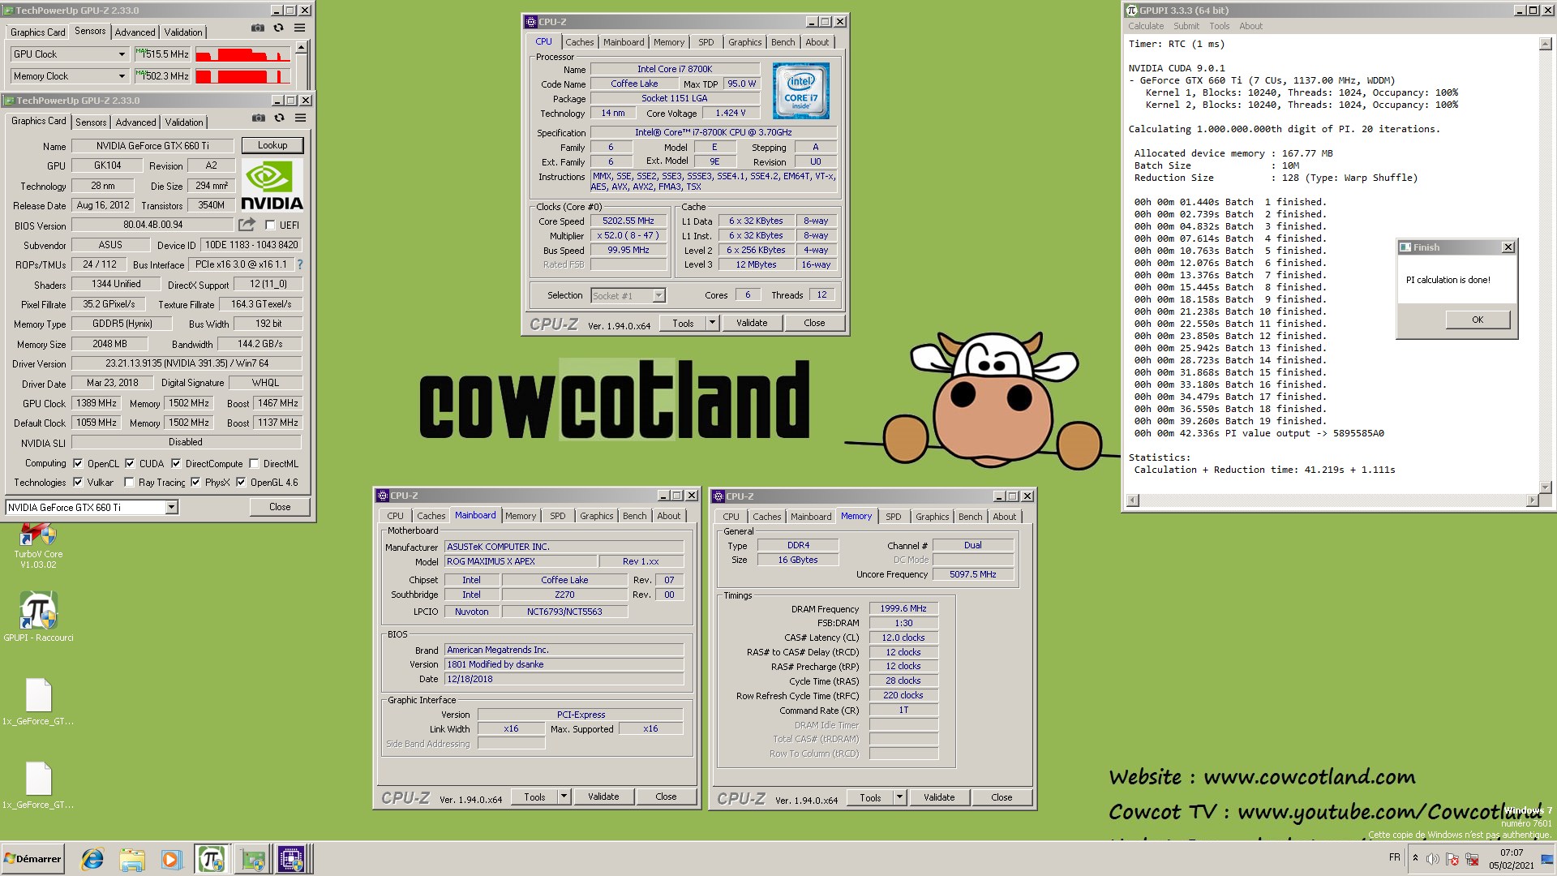The width and height of the screenshot is (1557, 876).
Task: Expand Tools dropdown arrow in CPU-Z CPU window
Action: [x=712, y=323]
